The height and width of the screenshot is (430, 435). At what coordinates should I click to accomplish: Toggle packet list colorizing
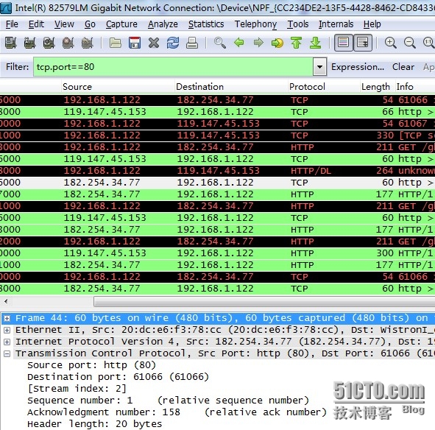pos(344,43)
